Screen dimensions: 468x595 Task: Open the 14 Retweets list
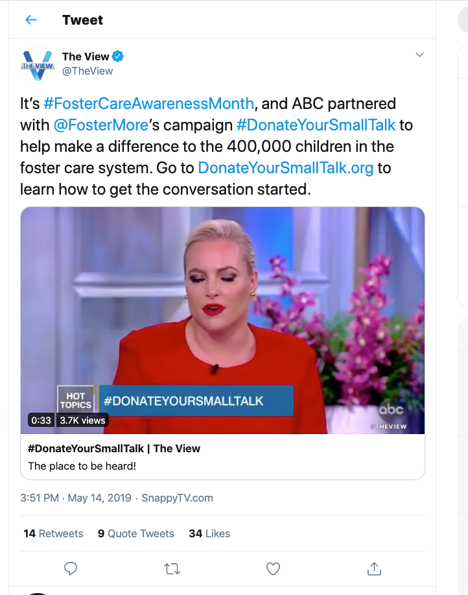click(53, 533)
